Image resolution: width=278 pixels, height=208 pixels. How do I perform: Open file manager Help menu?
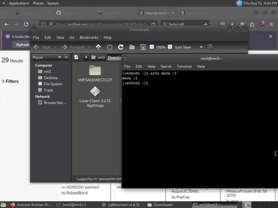[x=108, y=37]
